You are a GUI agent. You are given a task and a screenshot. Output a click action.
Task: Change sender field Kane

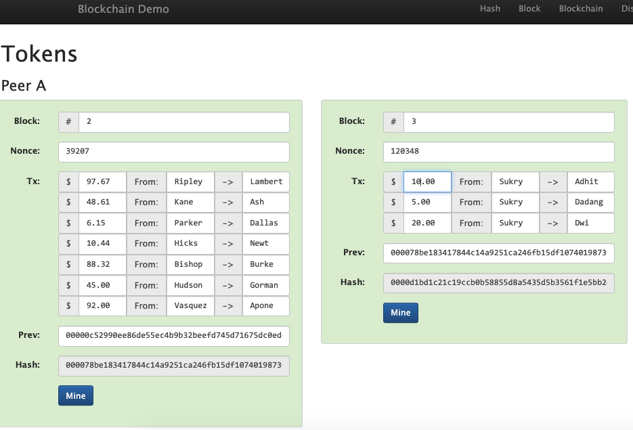click(190, 202)
